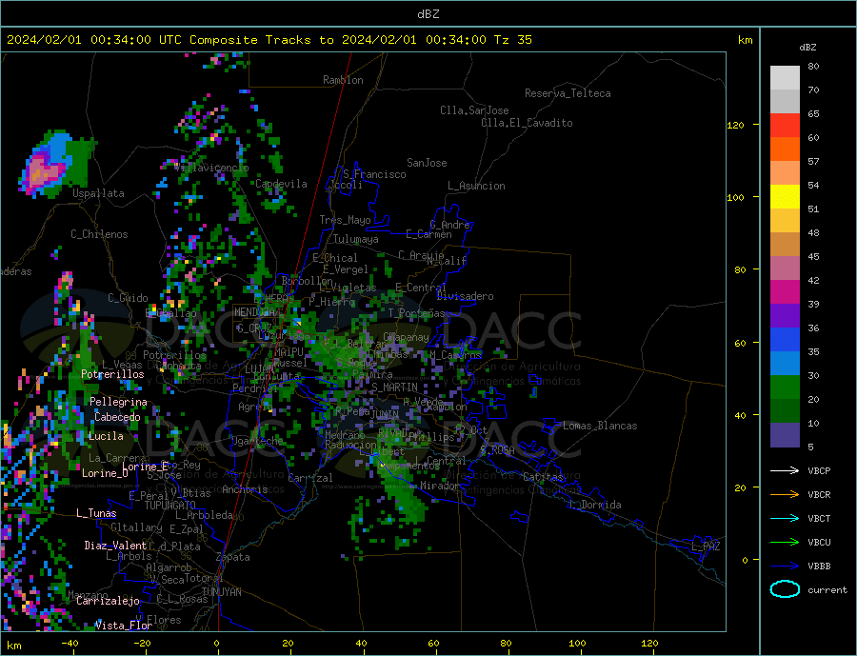857x656 pixels.
Task: Click the 'Potrerillos' white label
Action: pos(112,374)
